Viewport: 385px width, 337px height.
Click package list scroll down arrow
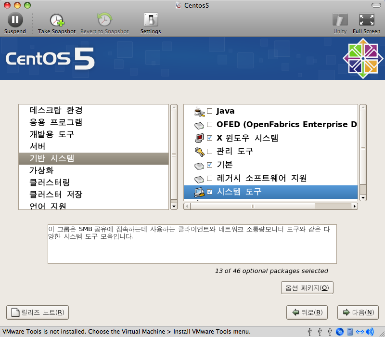[363, 197]
